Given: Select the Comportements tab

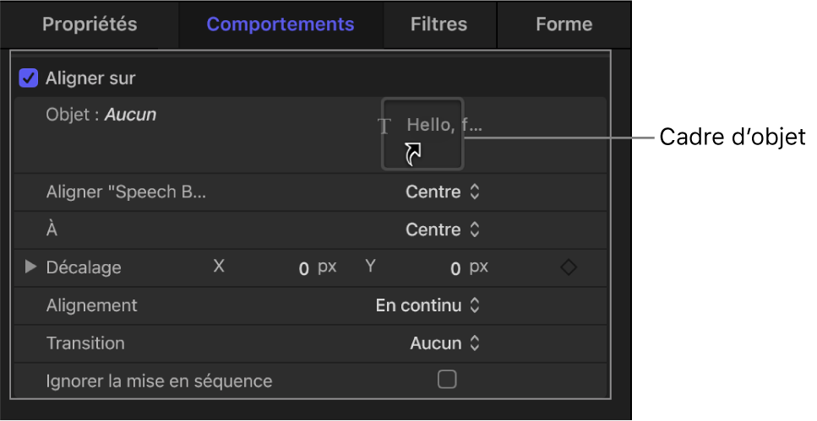Looking at the screenshot, I should click(281, 24).
